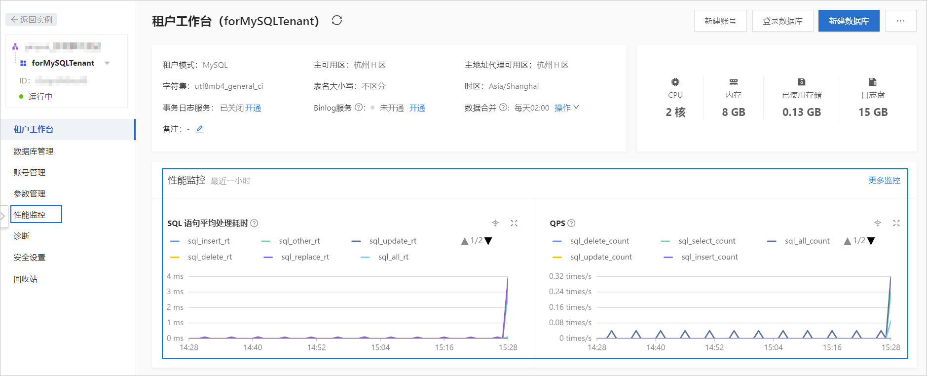Image resolution: width=927 pixels, height=376 pixels.
Task: Toggle sql_insert_count legend series
Action: (701, 257)
